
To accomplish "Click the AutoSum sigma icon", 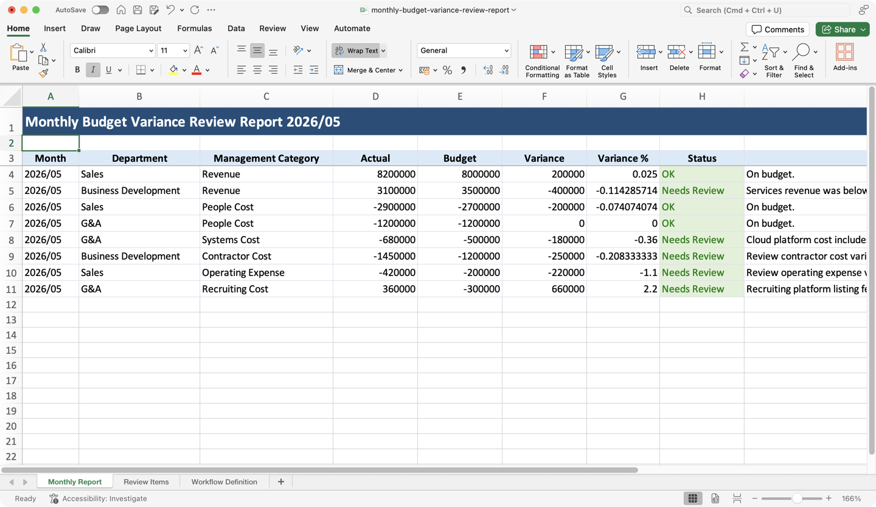I will 745,47.
